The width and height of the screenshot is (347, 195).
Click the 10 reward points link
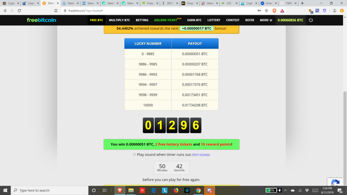pyautogui.click(x=216, y=144)
